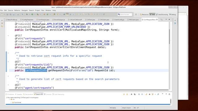
Task: Pin the Search view
Action: point(158,94)
